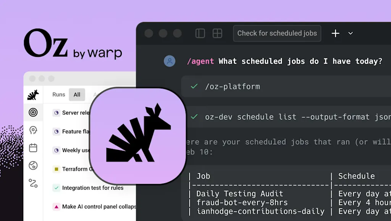This screenshot has height=221, width=391.
Task: Click the globe icon in the sidebar
Action: click(34, 165)
